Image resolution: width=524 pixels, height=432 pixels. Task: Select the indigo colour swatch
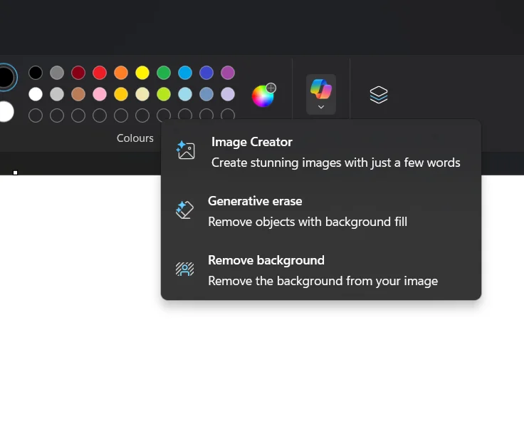point(206,73)
